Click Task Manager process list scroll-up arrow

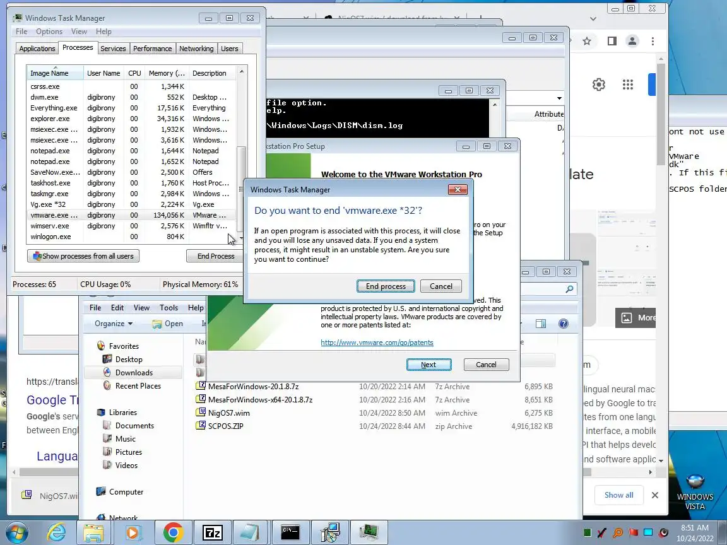click(241, 71)
